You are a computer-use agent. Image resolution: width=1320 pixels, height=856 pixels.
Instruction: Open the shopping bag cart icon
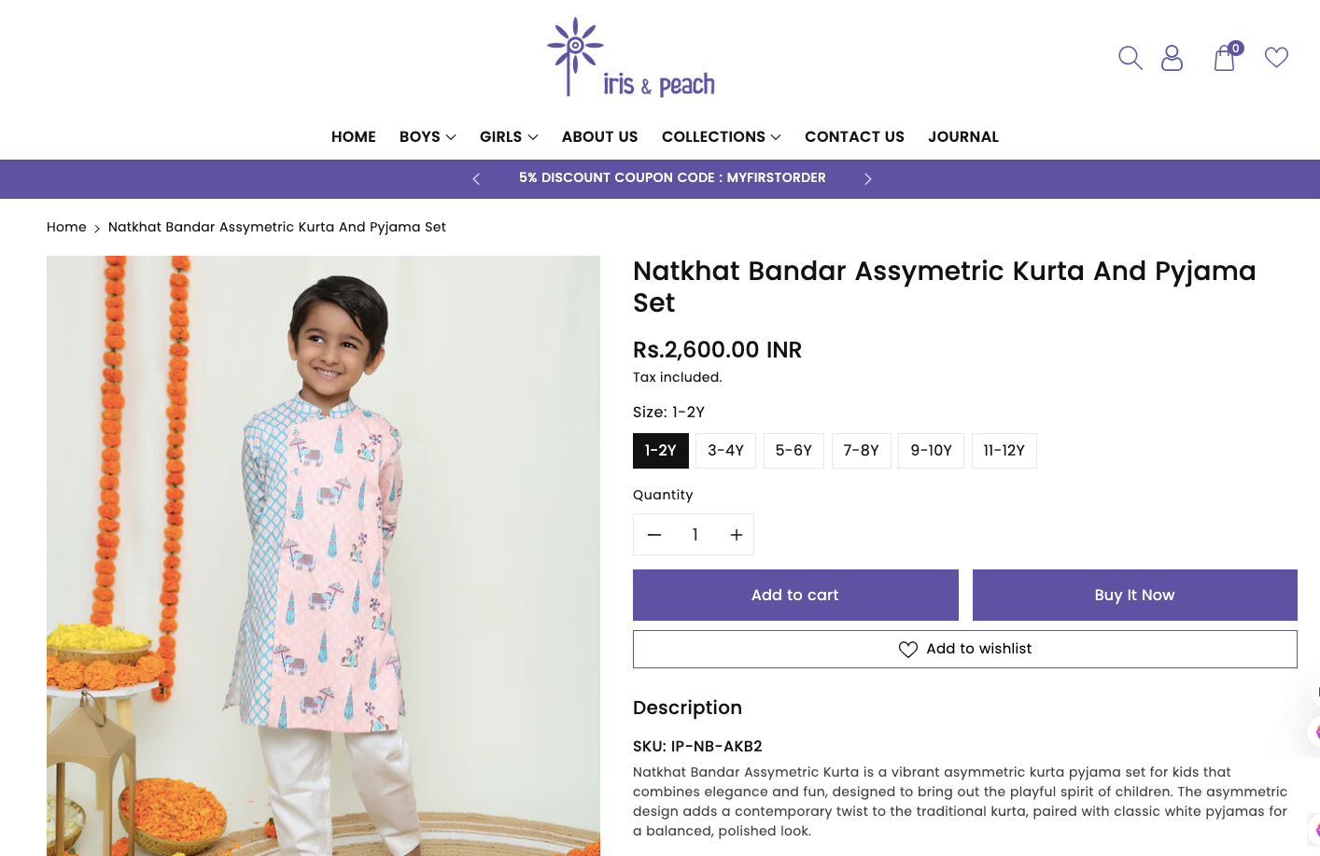pos(1225,59)
